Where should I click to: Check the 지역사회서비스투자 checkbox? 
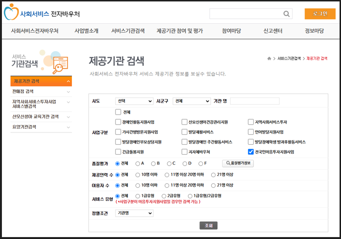[251, 122]
